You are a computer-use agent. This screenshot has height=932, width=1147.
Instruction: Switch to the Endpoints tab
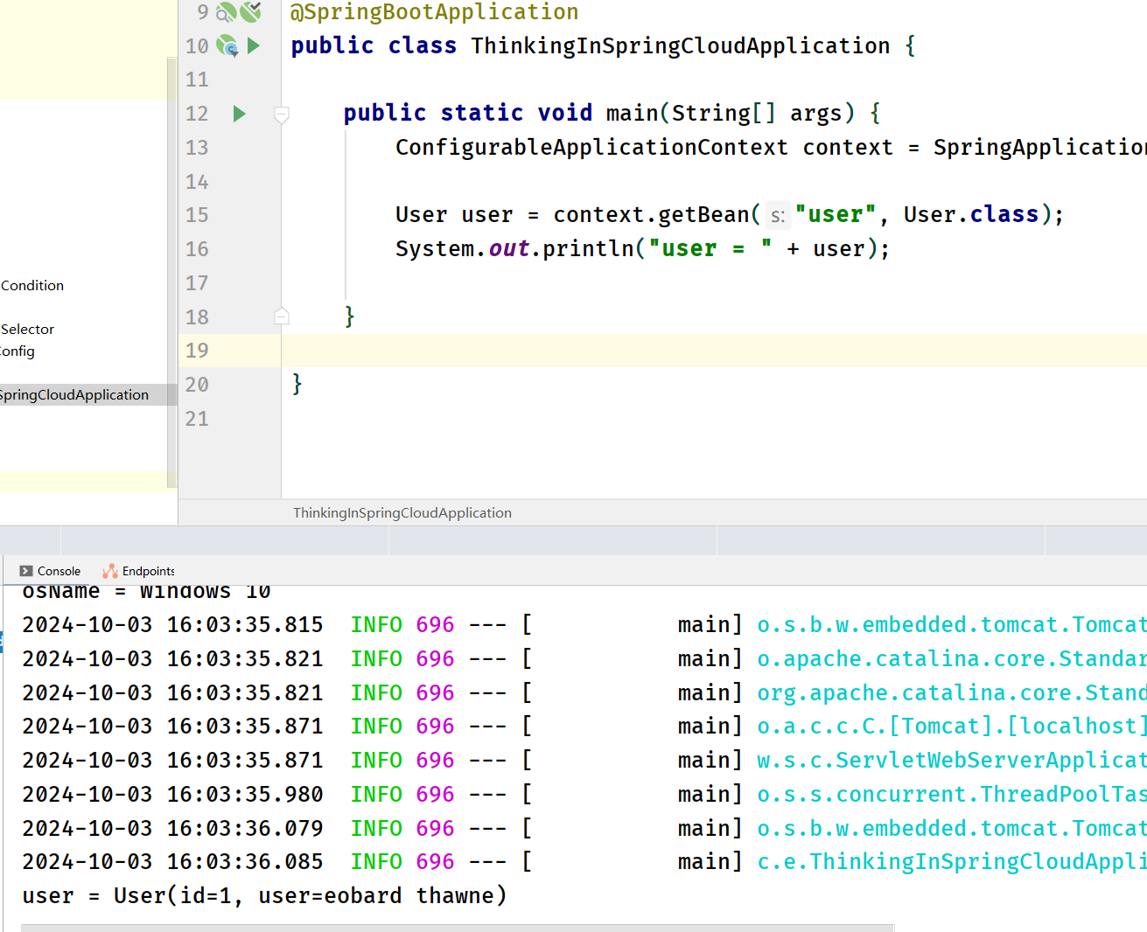[148, 571]
